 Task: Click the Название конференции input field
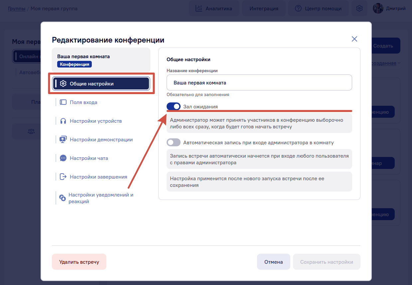point(259,82)
